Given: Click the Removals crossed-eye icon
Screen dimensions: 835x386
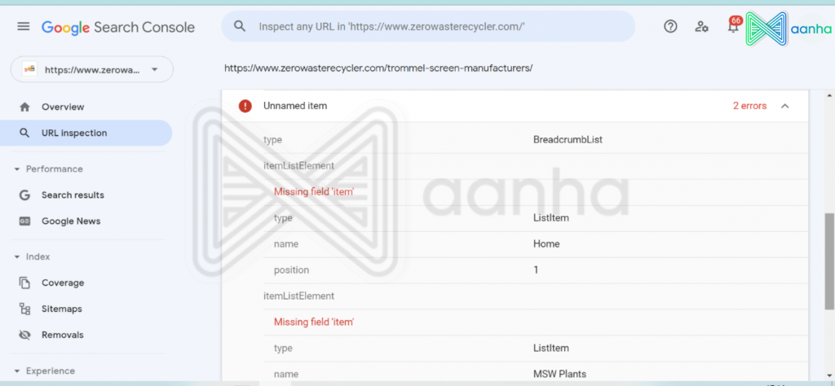Looking at the screenshot, I should click(x=24, y=335).
